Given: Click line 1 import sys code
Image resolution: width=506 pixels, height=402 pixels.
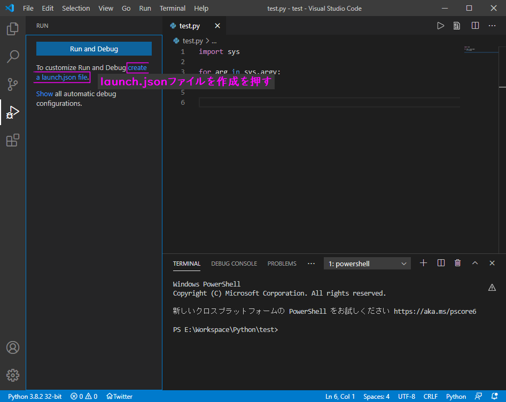Looking at the screenshot, I should tap(219, 52).
